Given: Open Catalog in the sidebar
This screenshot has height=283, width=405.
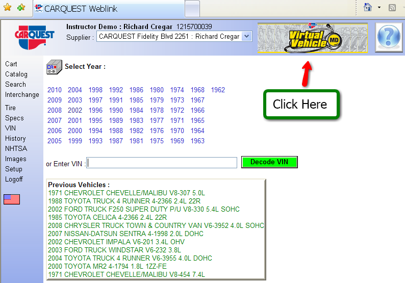Looking at the screenshot, I should tap(16, 74).
